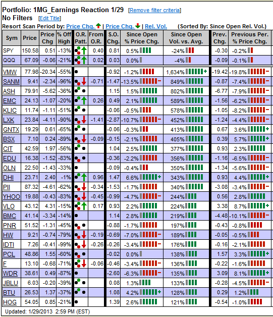Open the DHI symbol link
This screenshot has width=273, height=317.
(x=8, y=178)
